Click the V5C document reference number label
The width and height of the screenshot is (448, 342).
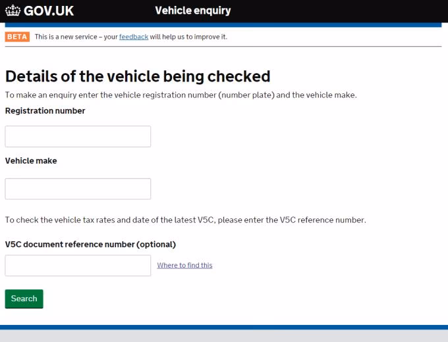(90, 245)
